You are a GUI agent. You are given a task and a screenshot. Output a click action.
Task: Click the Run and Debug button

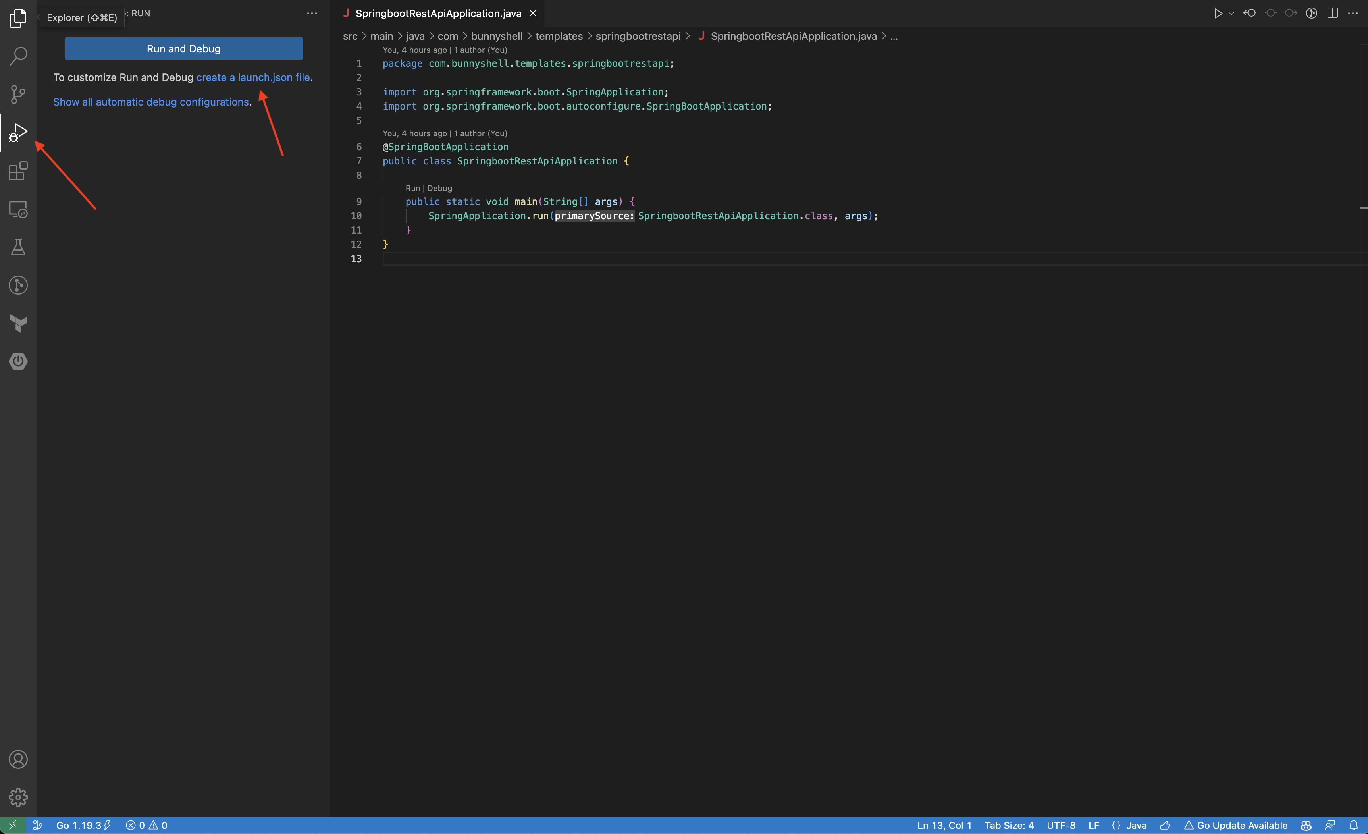tap(184, 48)
